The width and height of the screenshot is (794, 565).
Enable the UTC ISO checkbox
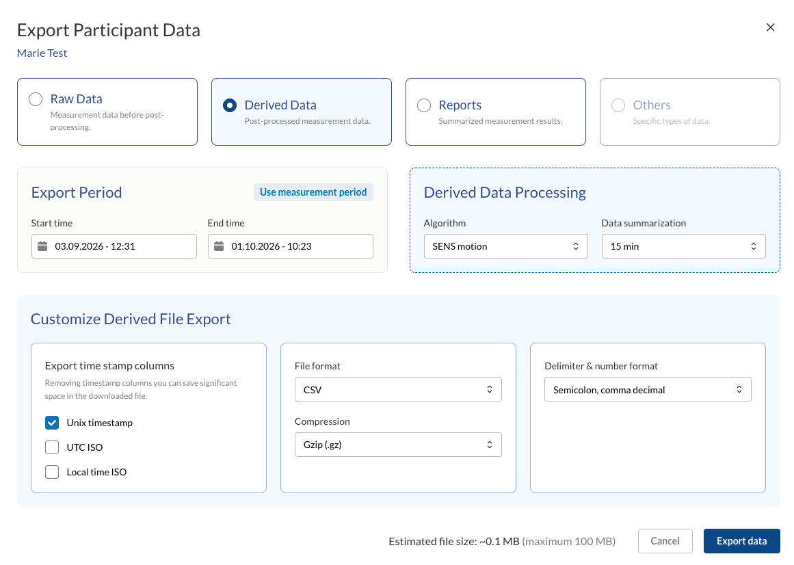point(52,447)
